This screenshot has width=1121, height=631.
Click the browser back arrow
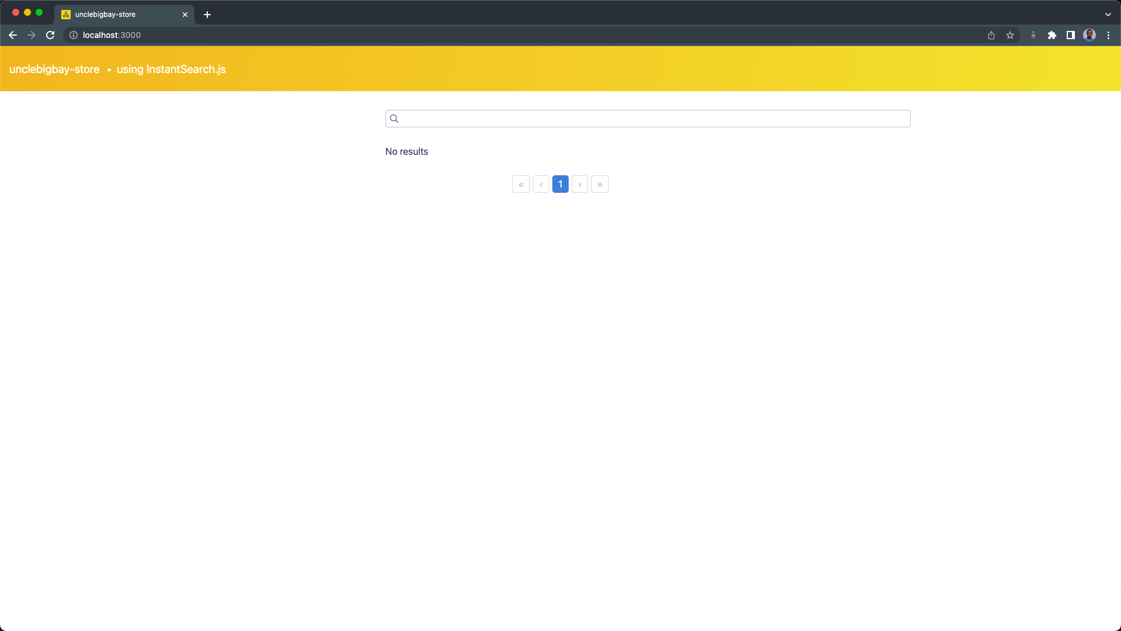click(x=13, y=35)
